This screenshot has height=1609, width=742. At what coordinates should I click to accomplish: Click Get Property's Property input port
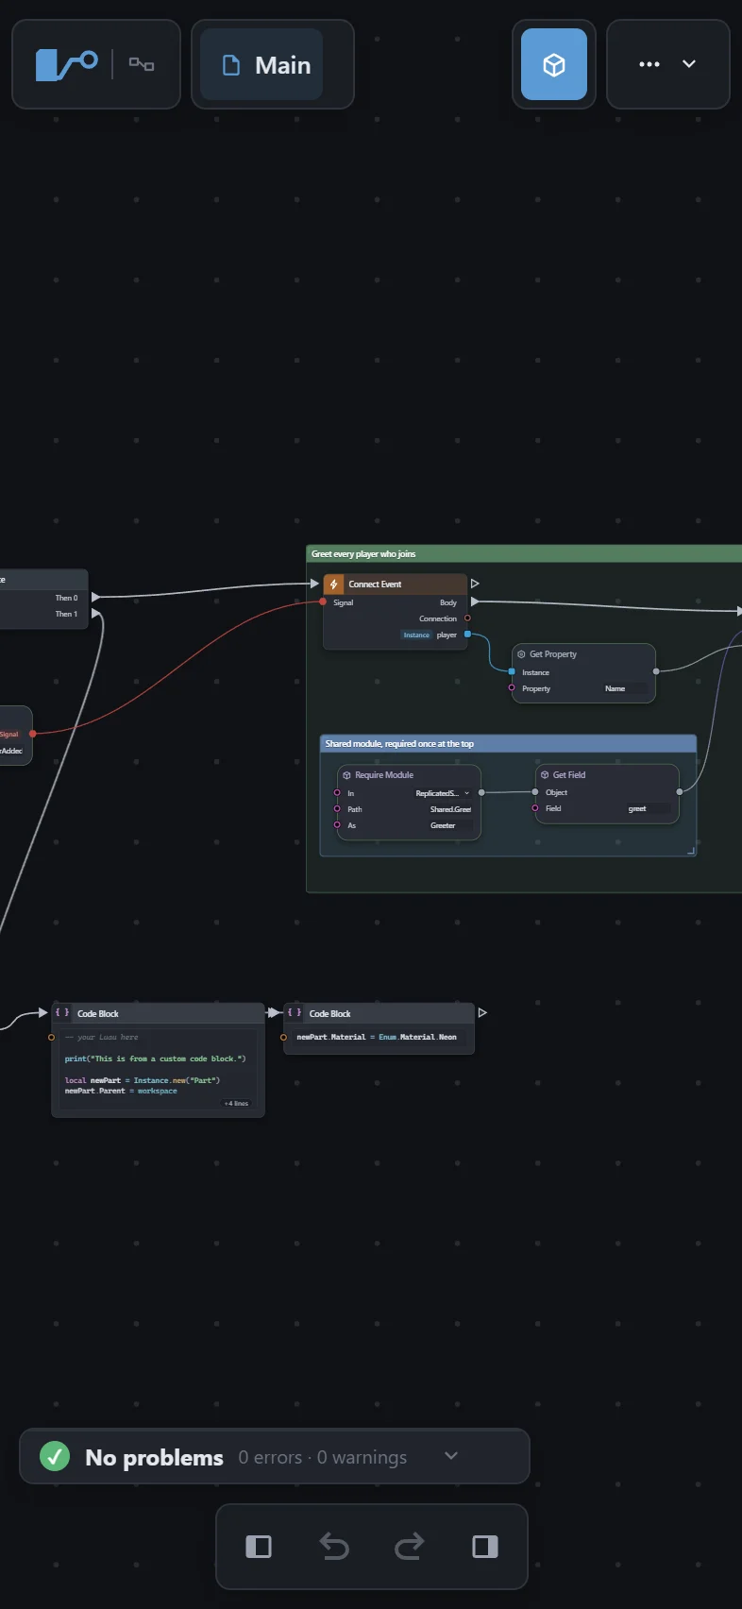click(512, 687)
